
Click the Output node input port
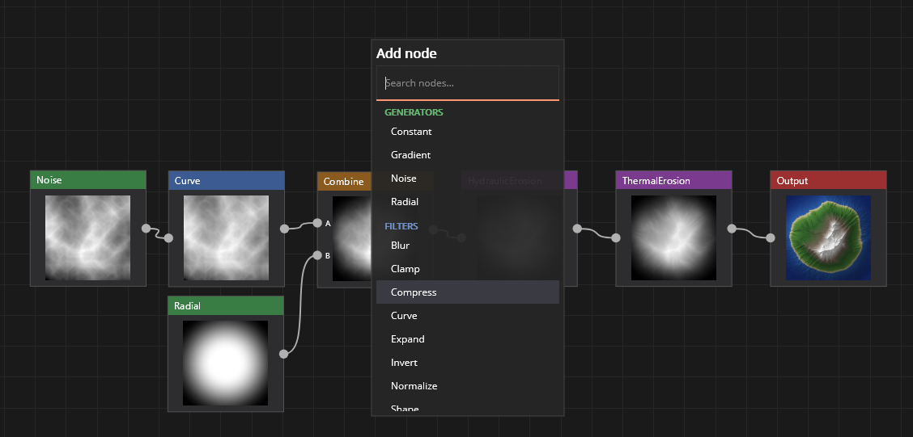tap(771, 237)
